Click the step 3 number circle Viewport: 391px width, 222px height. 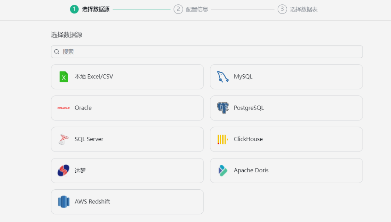coord(282,9)
